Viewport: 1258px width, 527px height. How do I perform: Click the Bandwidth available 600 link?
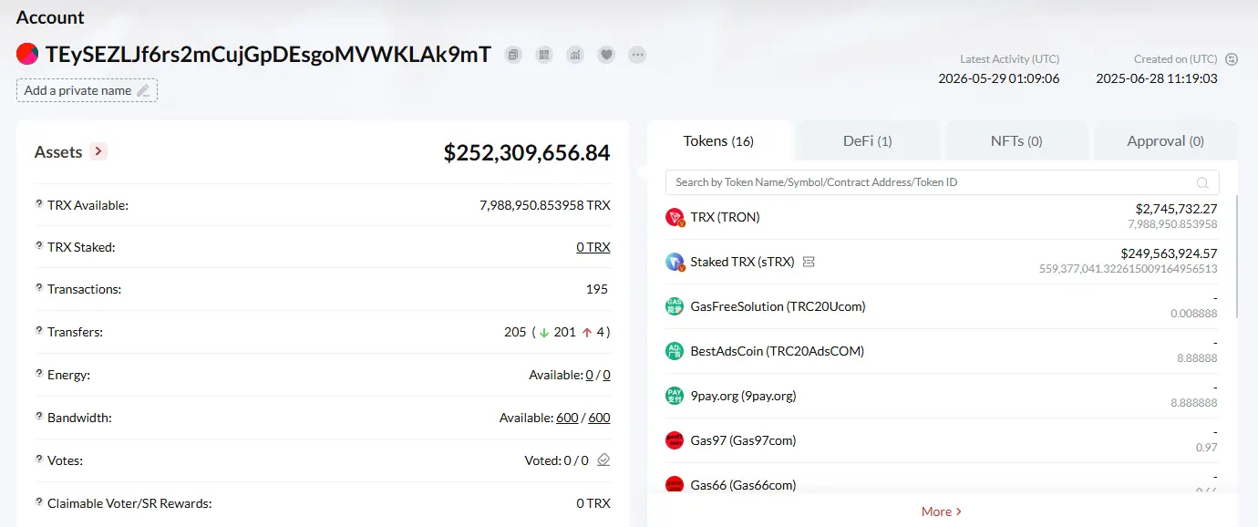pos(567,418)
